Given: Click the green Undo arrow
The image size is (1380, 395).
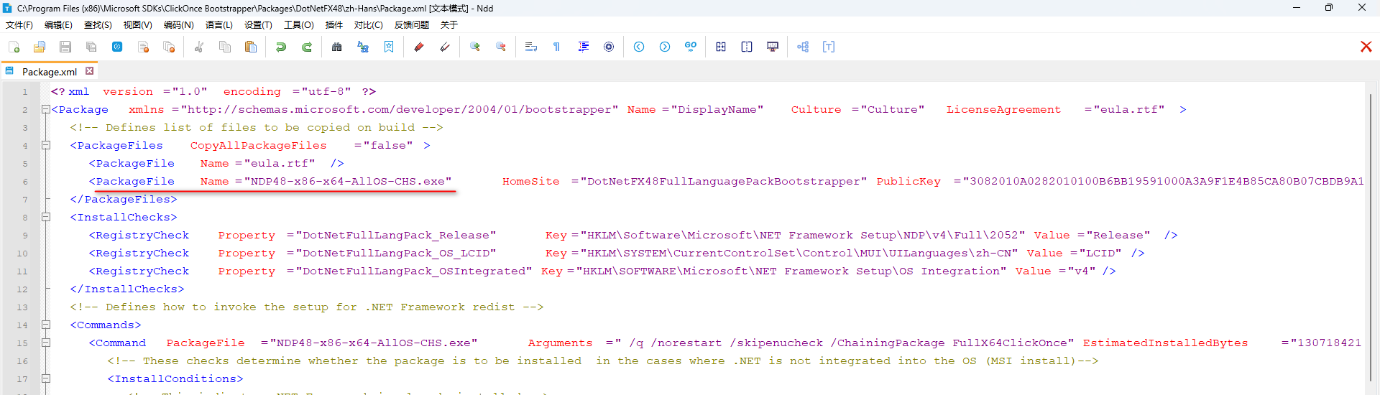Looking at the screenshot, I should 281,47.
